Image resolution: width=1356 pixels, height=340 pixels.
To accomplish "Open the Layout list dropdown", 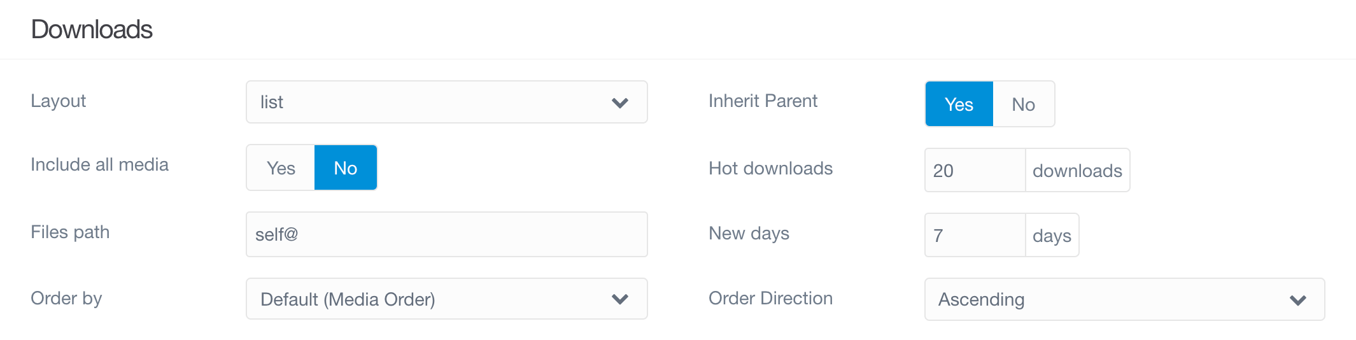I will (447, 102).
